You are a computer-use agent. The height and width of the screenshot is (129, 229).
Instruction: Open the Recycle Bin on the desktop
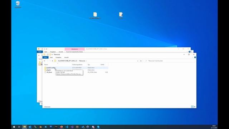coord(18,5)
